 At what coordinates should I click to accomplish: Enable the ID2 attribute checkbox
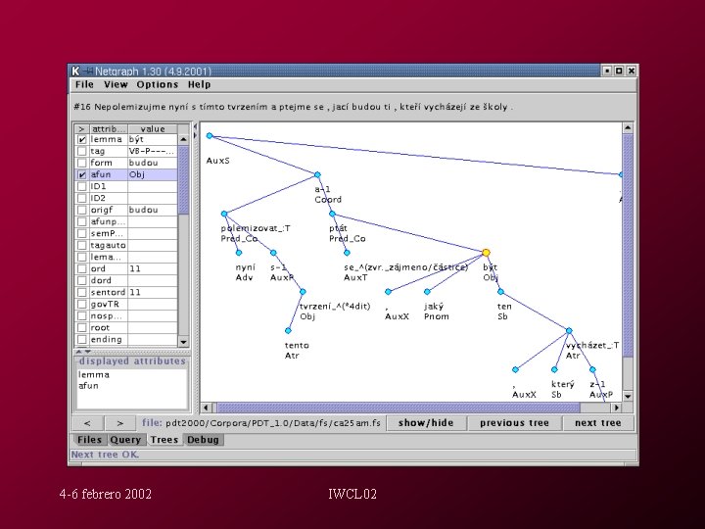(82, 198)
